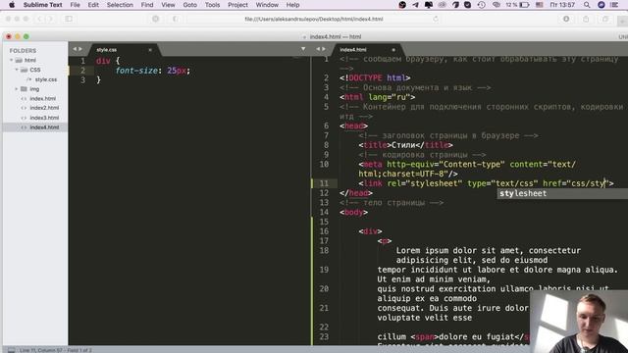Open the Project menu
This screenshot has height=353, width=628.
coord(237,5)
